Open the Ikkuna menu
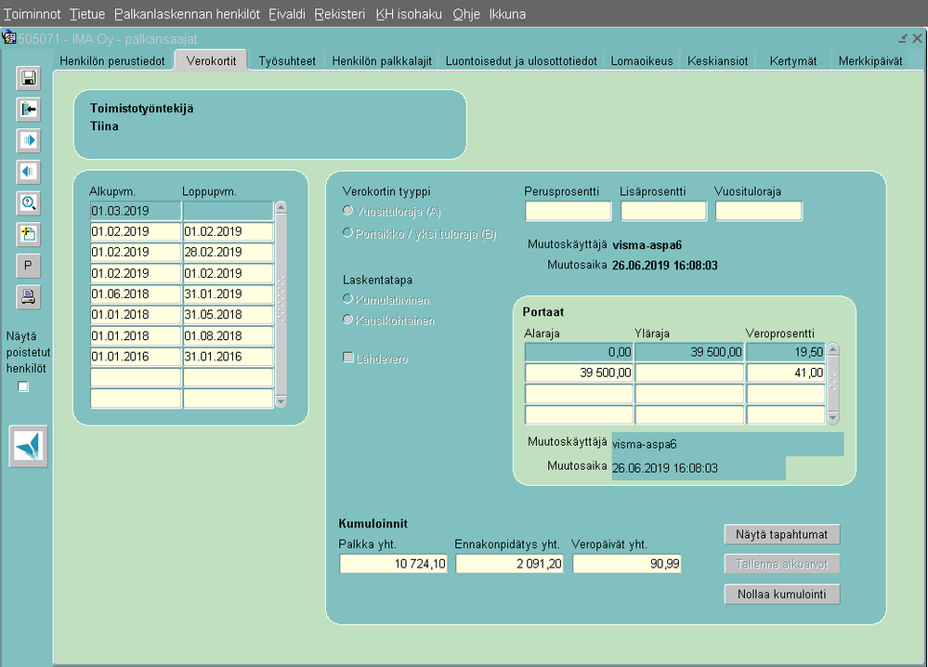Screen dimensions: 928x667 tap(507, 14)
